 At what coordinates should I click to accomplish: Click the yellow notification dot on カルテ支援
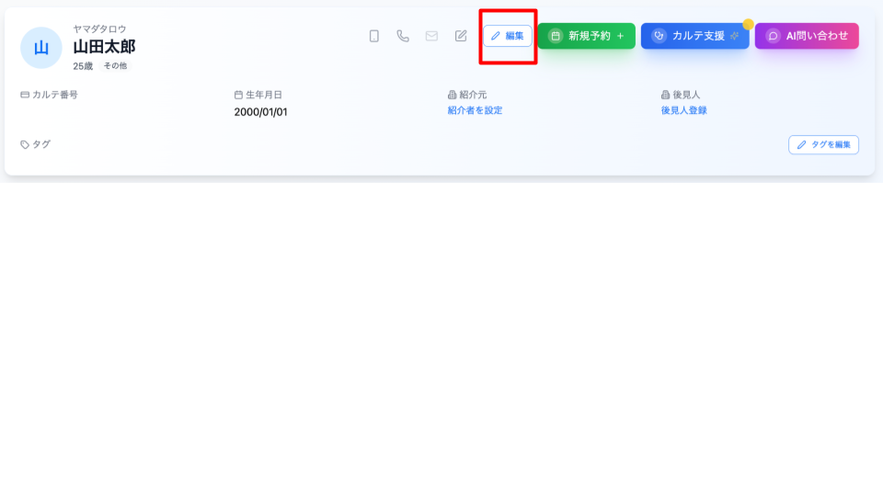[748, 24]
